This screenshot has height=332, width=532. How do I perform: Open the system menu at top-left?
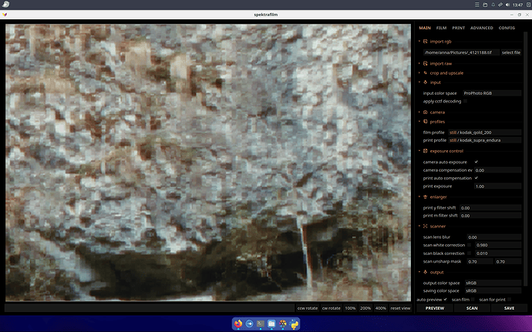[x=5, y=5]
